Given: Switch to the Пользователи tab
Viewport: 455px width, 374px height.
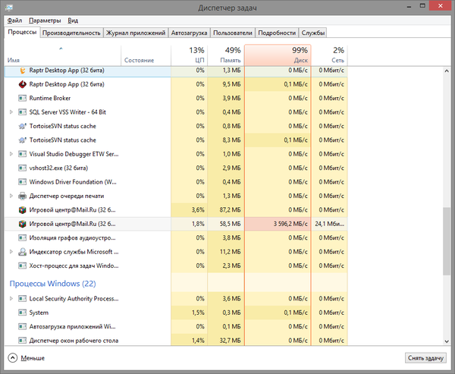Looking at the screenshot, I should [233, 33].
